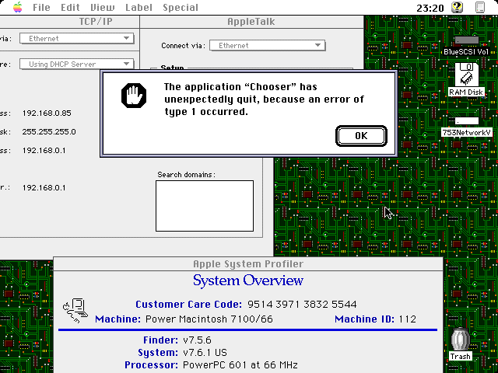
Task: Click the Apple System Profiler title bar
Action: point(247,264)
